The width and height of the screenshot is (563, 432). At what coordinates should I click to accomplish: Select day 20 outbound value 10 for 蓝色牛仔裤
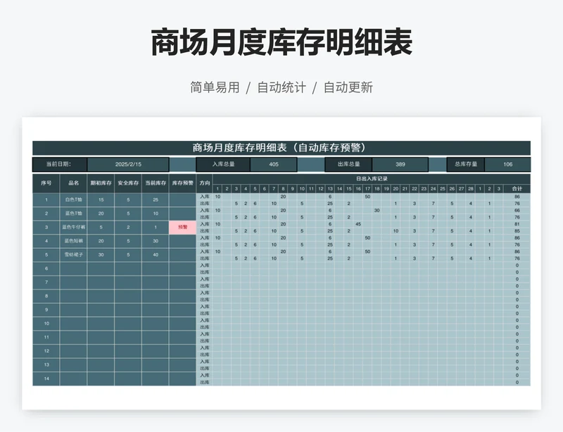coord(396,231)
